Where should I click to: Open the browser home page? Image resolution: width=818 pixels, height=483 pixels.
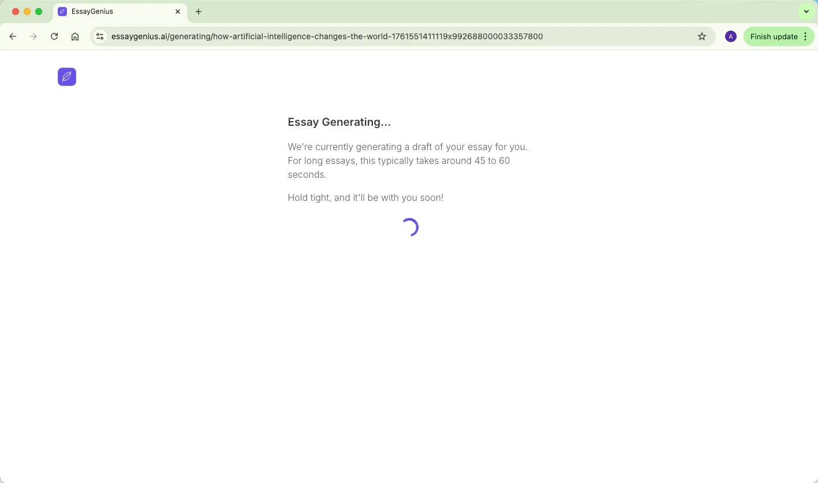point(75,36)
